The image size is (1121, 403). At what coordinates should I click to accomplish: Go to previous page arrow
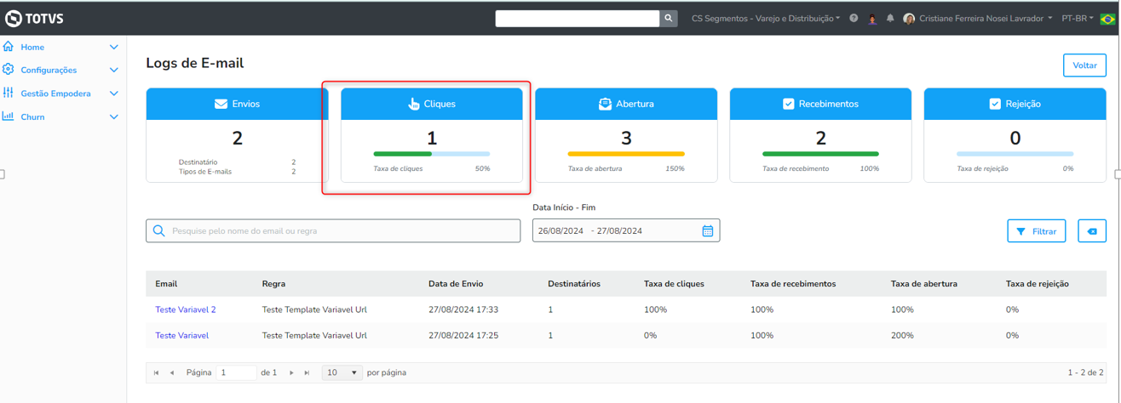tap(172, 372)
